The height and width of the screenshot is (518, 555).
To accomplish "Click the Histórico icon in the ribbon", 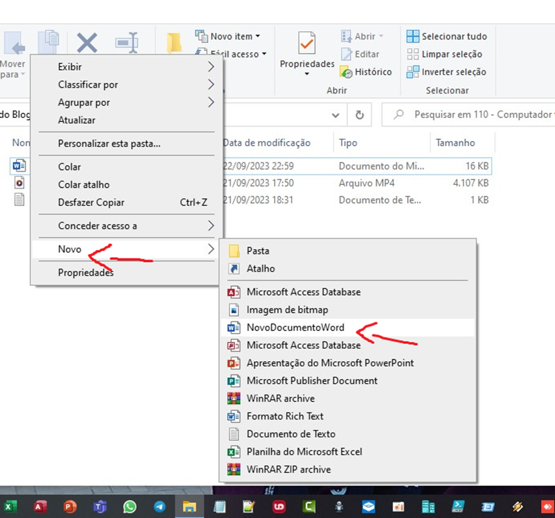I will point(346,72).
